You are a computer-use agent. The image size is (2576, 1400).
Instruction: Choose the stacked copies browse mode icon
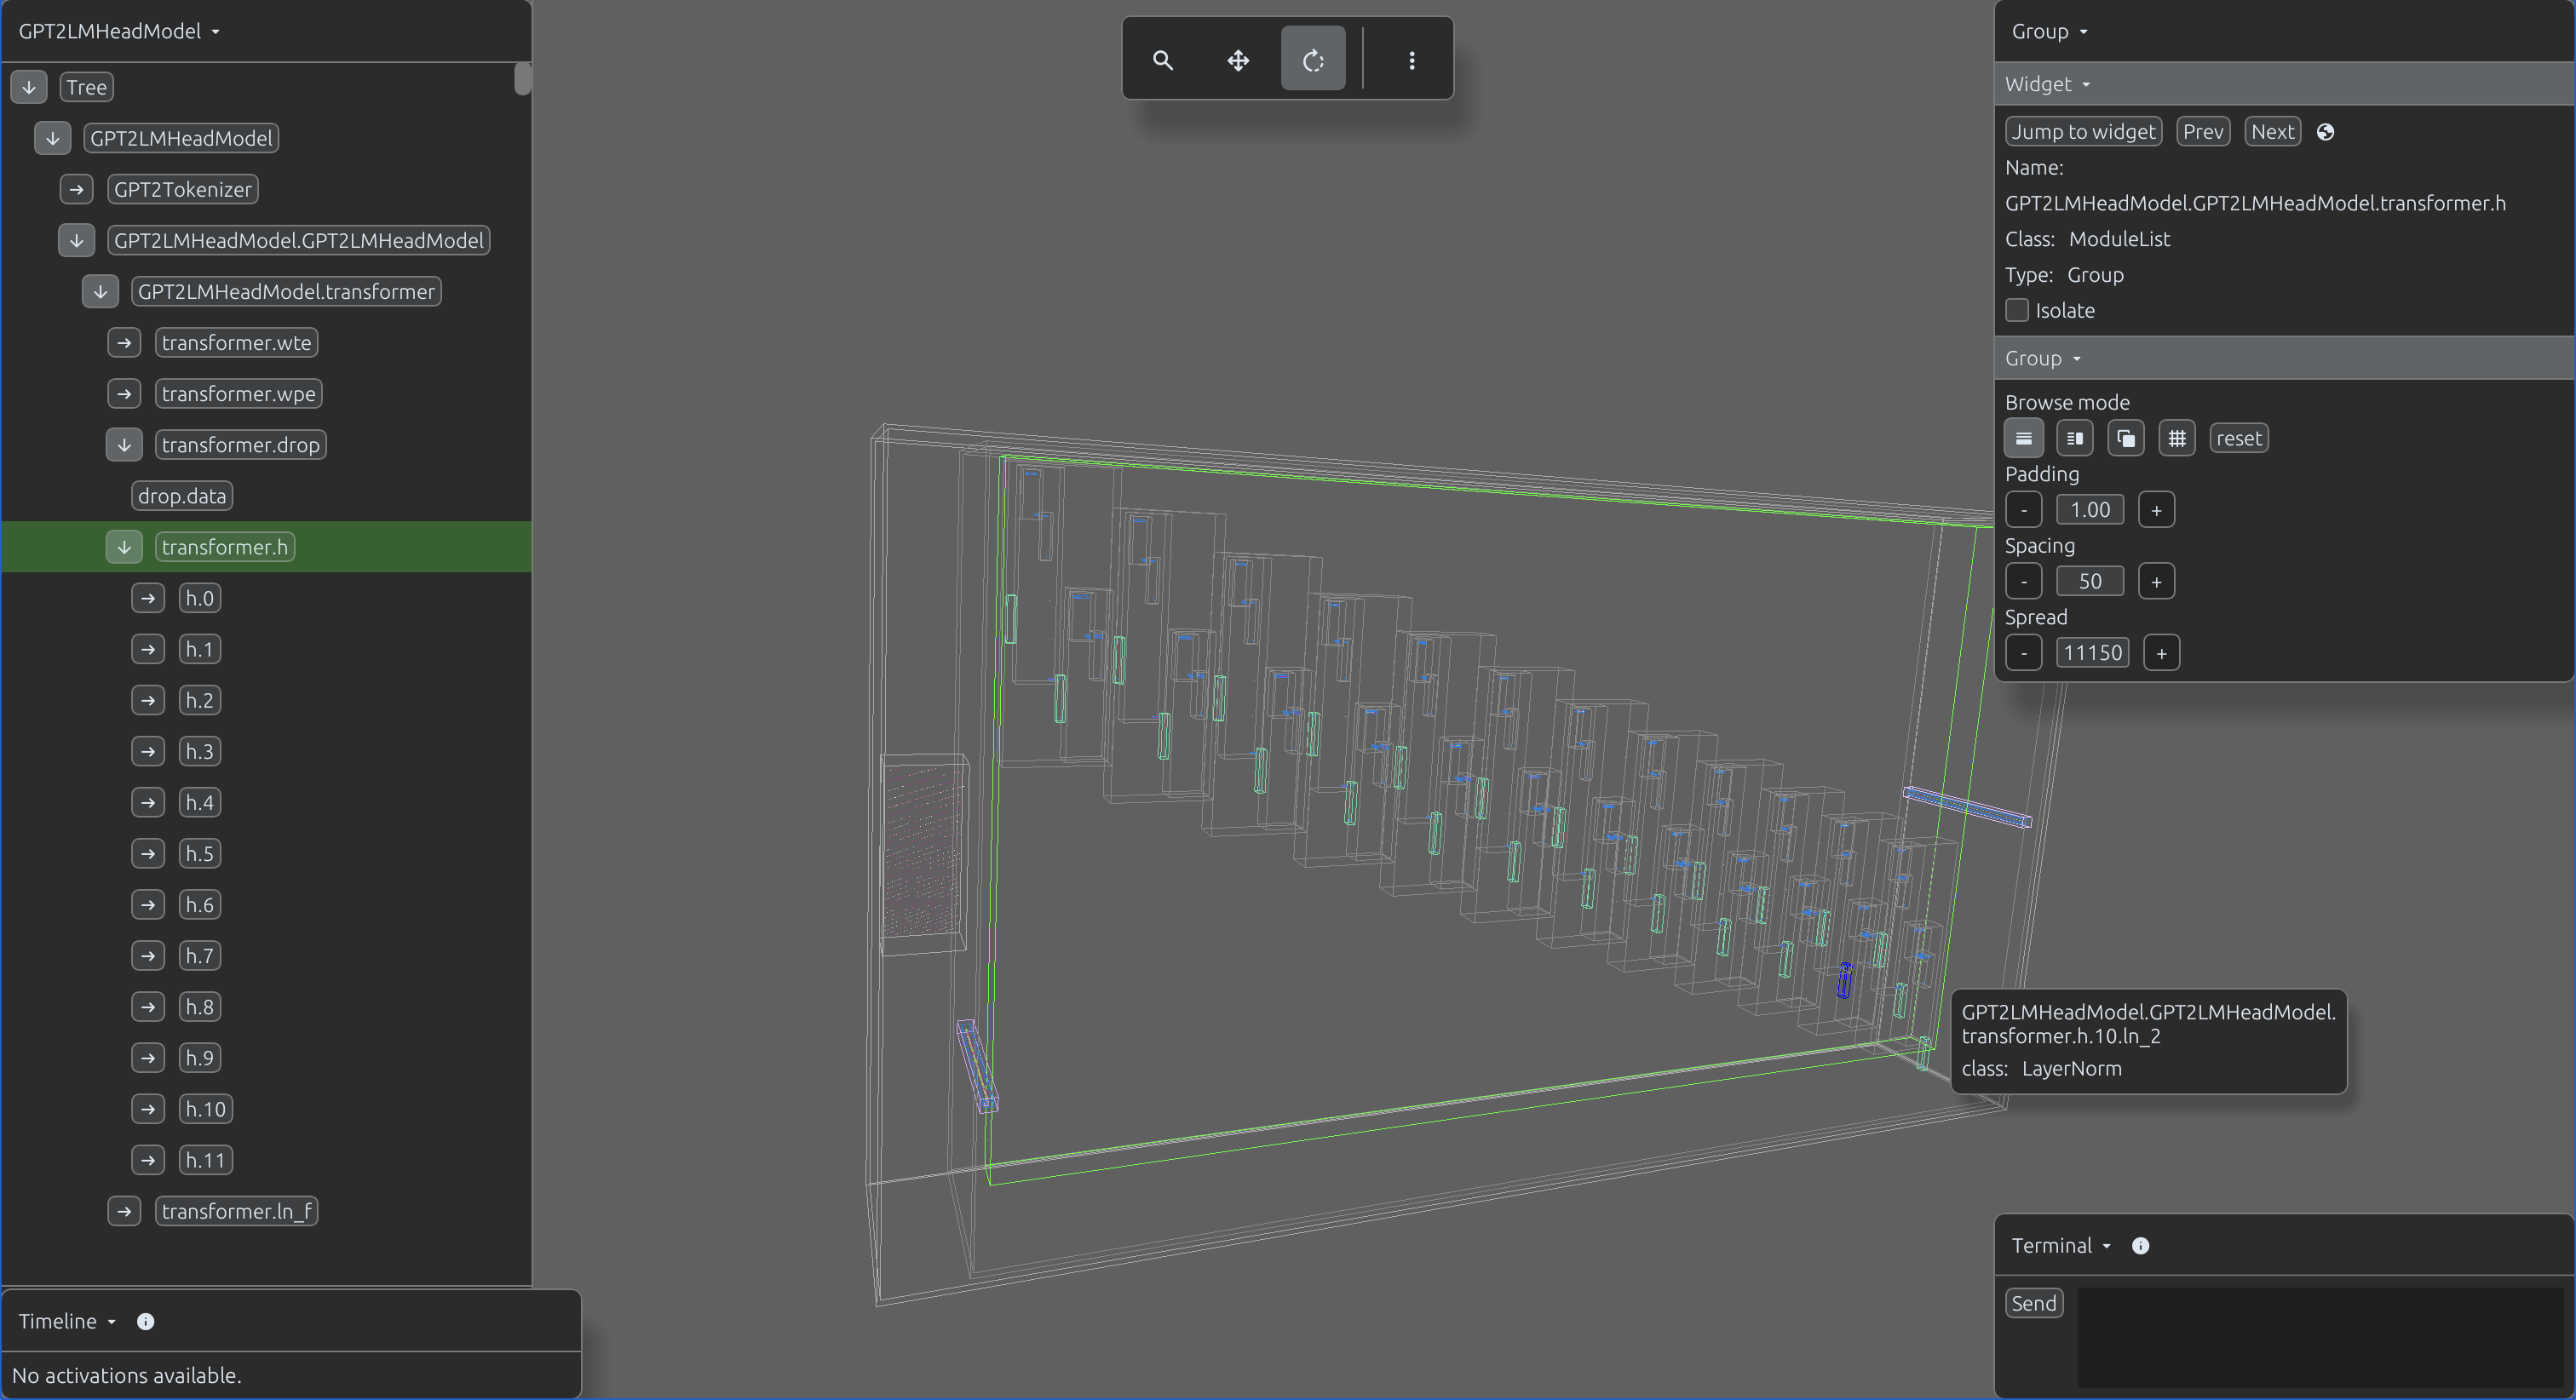tap(2125, 438)
